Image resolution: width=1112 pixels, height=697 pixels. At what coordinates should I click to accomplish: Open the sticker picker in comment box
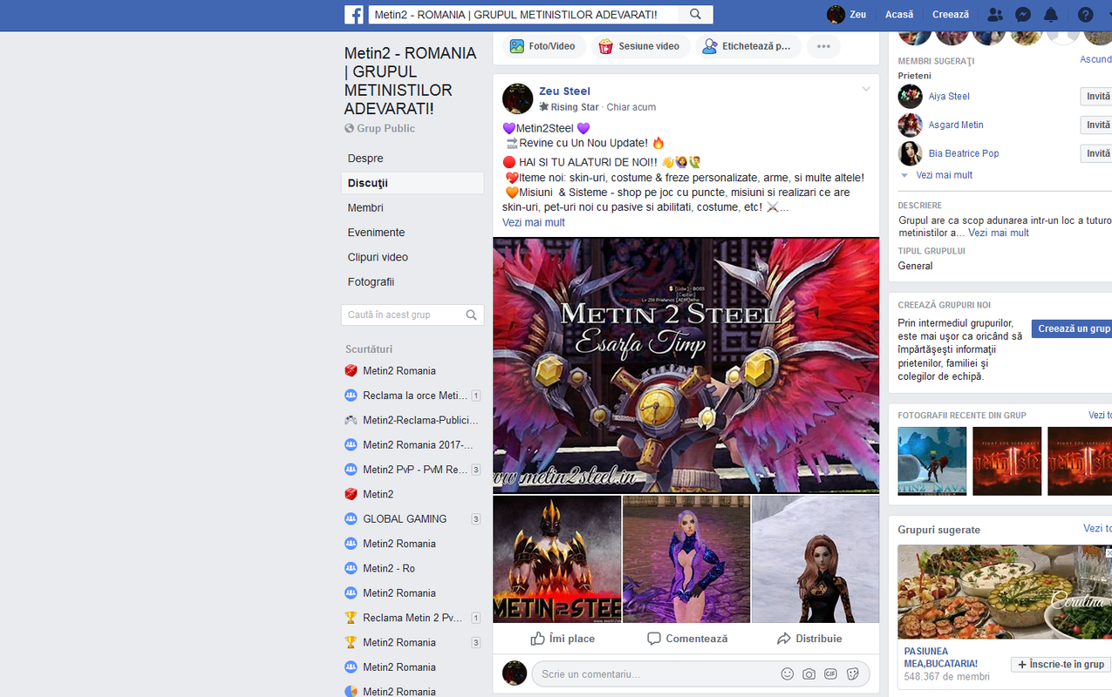coord(853,673)
